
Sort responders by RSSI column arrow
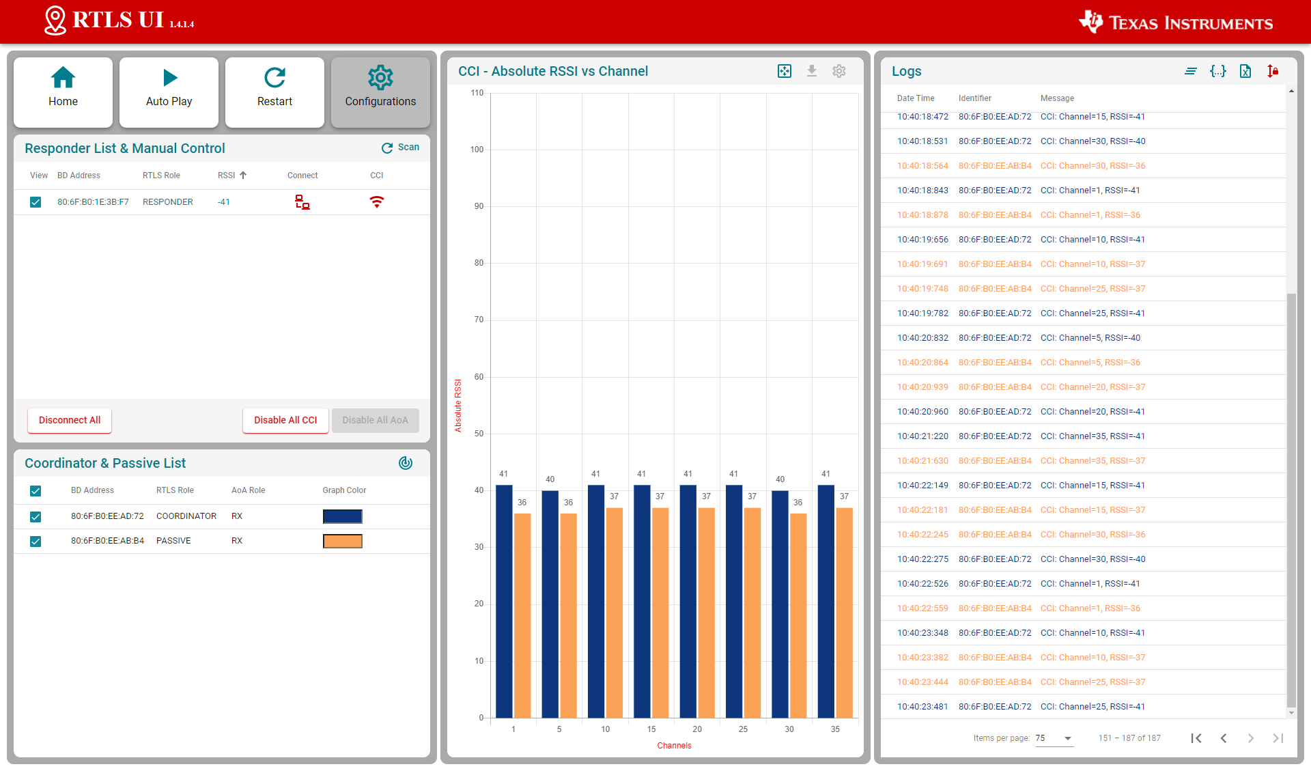click(243, 176)
